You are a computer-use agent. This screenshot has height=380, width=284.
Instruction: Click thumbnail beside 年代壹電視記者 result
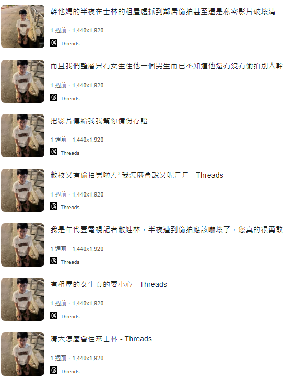[23, 245]
